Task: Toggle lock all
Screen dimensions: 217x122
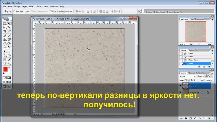Action: 194,80
